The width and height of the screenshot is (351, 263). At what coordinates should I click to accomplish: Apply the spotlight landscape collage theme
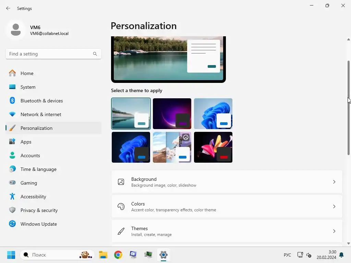[172, 147]
